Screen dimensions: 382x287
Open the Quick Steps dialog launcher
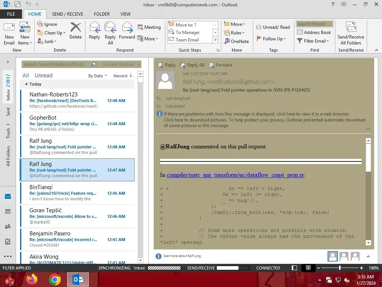coord(218,50)
